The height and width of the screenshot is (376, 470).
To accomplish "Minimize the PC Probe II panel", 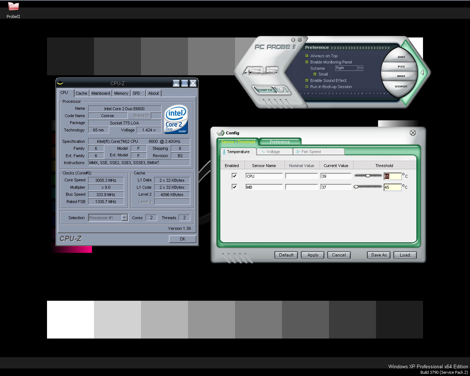I will [293, 40].
